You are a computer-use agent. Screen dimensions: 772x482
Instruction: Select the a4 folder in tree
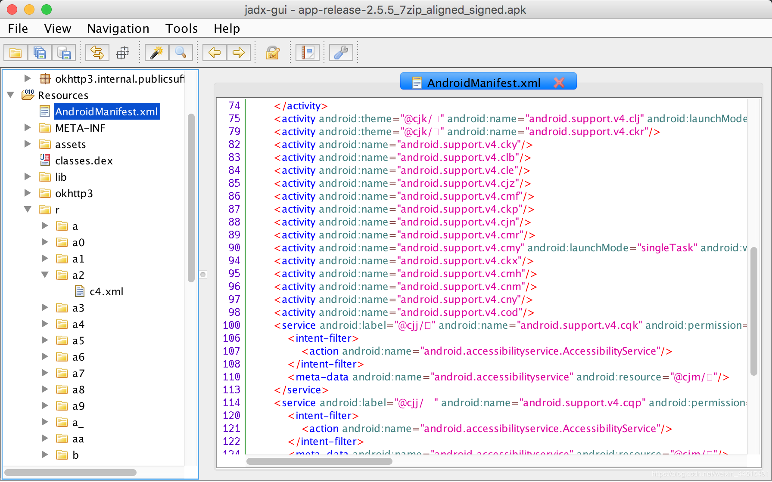tap(78, 324)
